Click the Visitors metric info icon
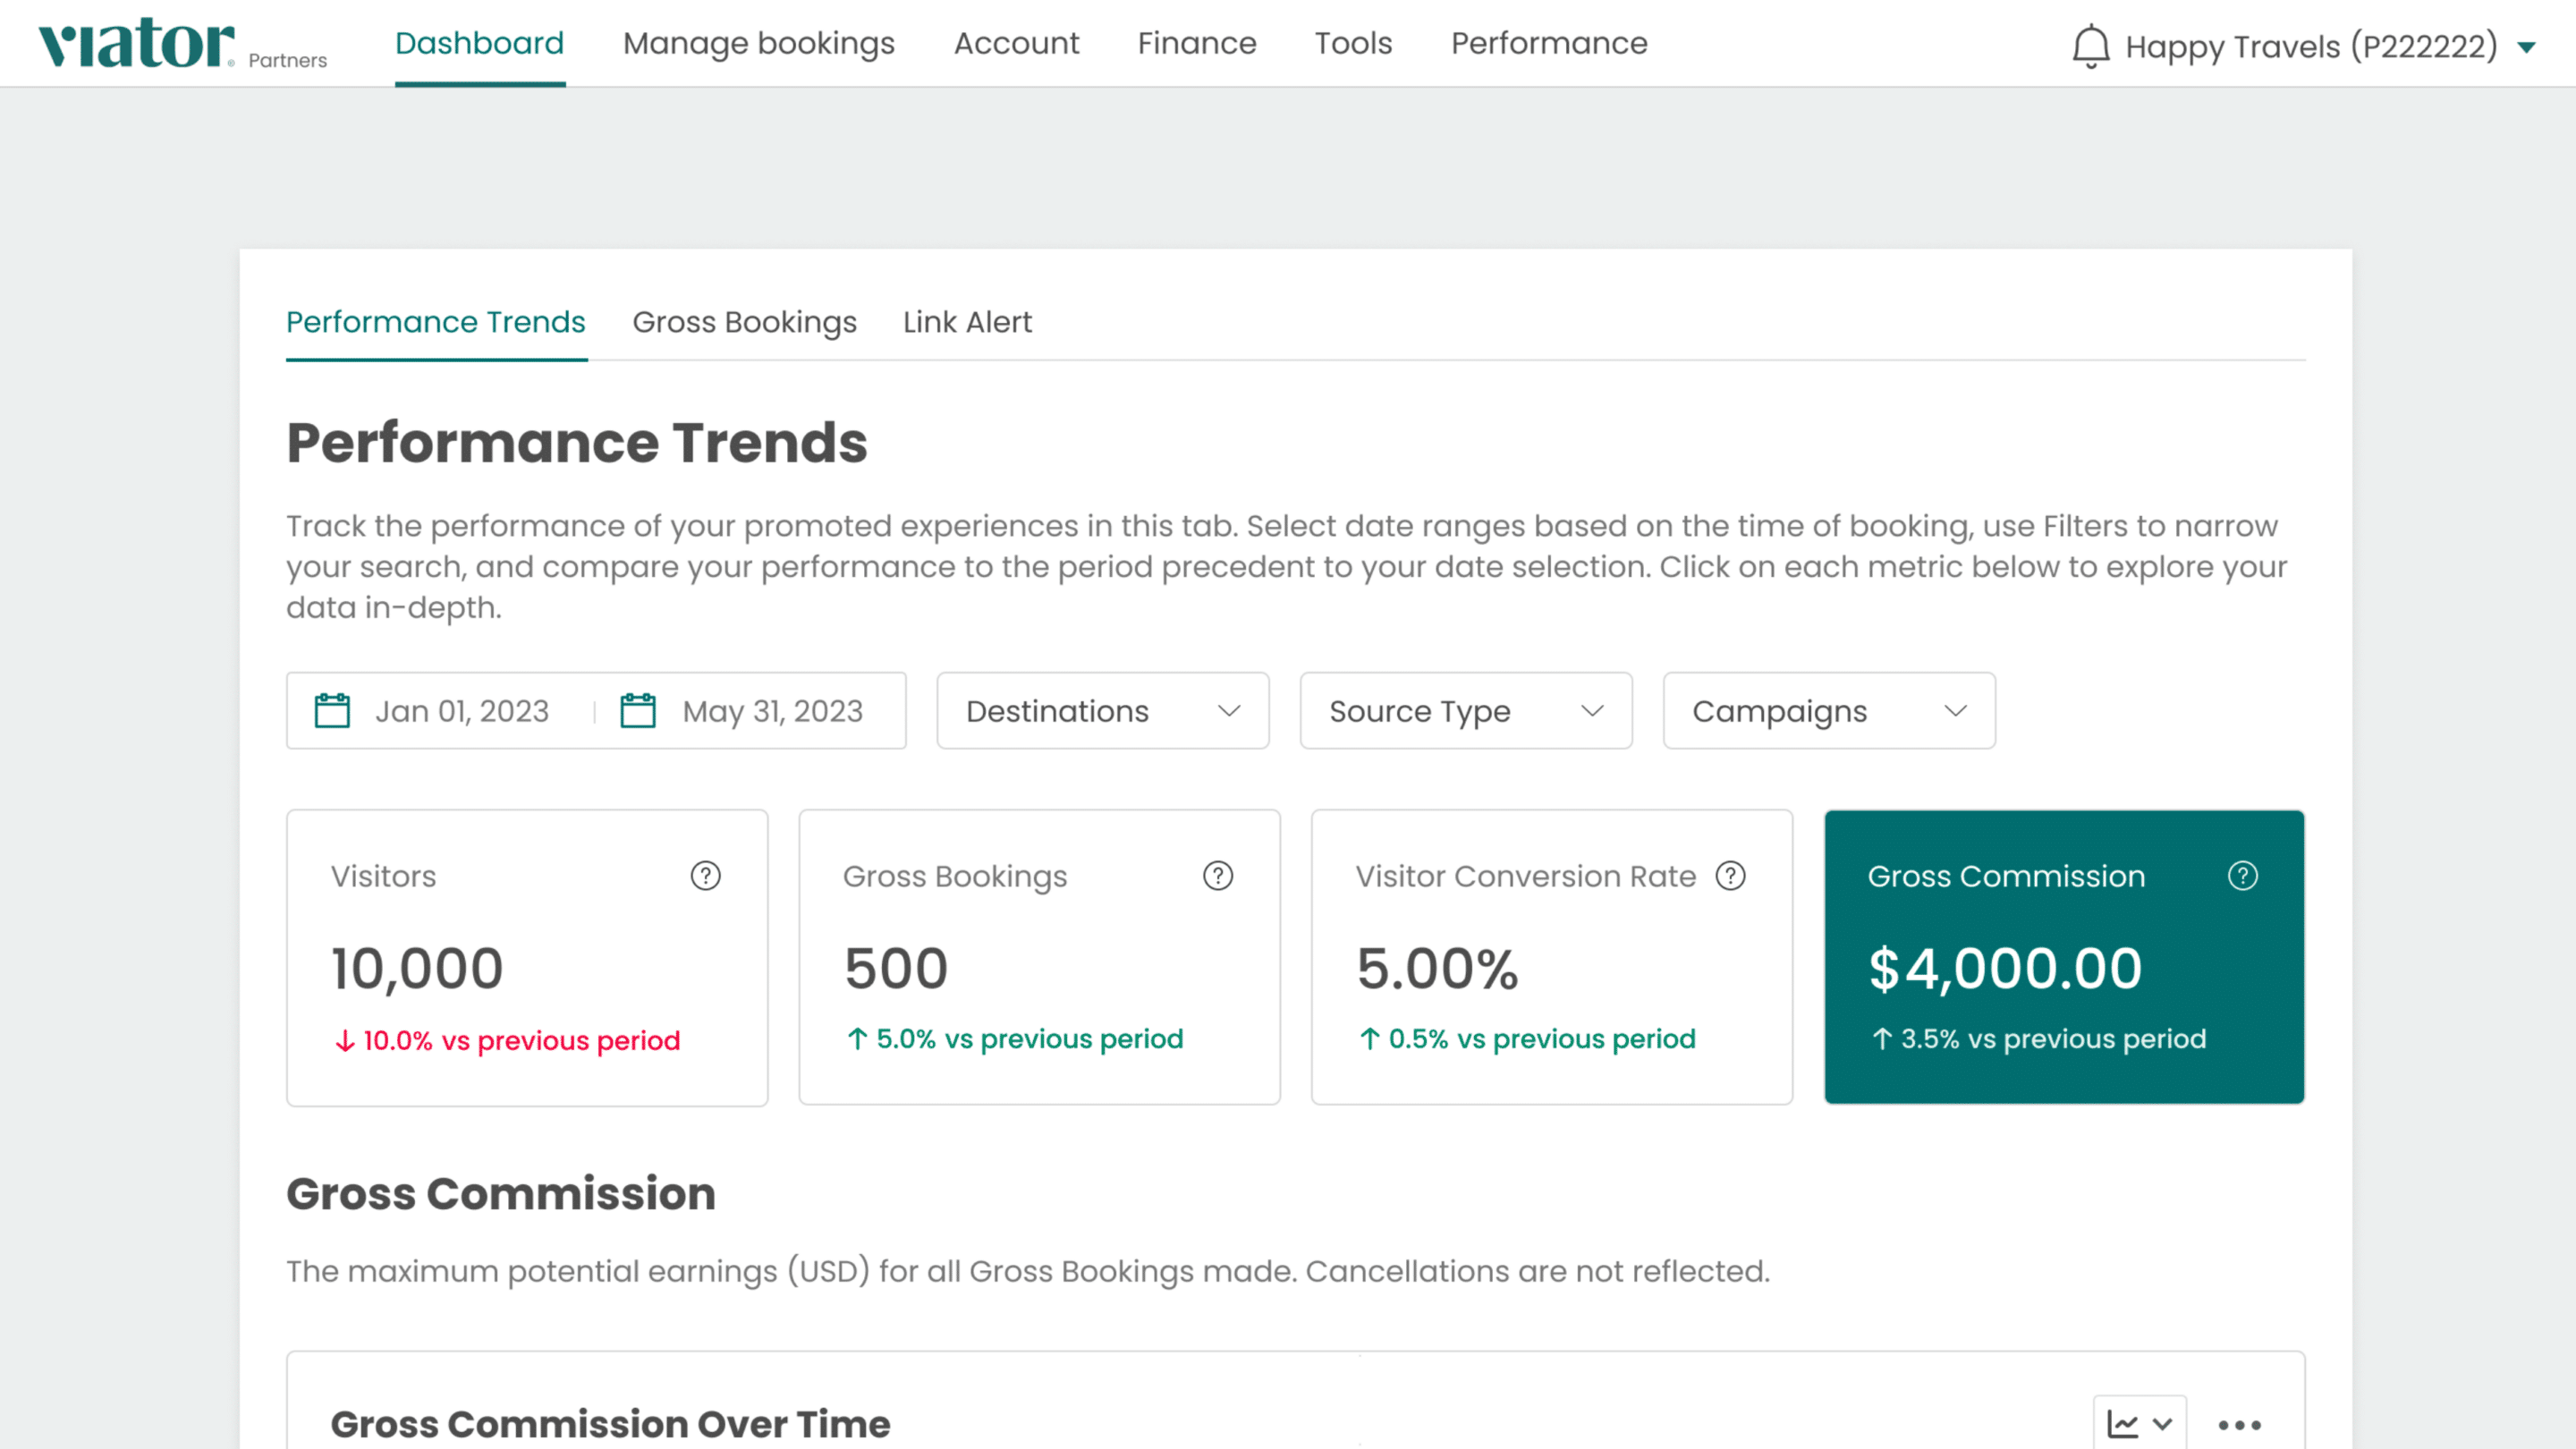The width and height of the screenshot is (2576, 1449). (x=704, y=876)
